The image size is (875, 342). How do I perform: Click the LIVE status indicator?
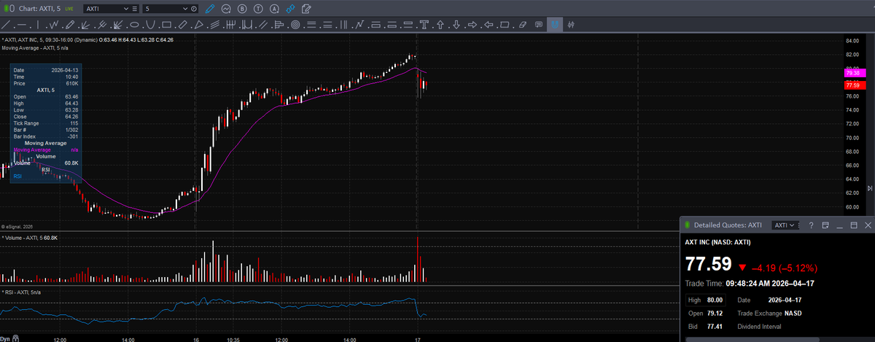click(69, 9)
